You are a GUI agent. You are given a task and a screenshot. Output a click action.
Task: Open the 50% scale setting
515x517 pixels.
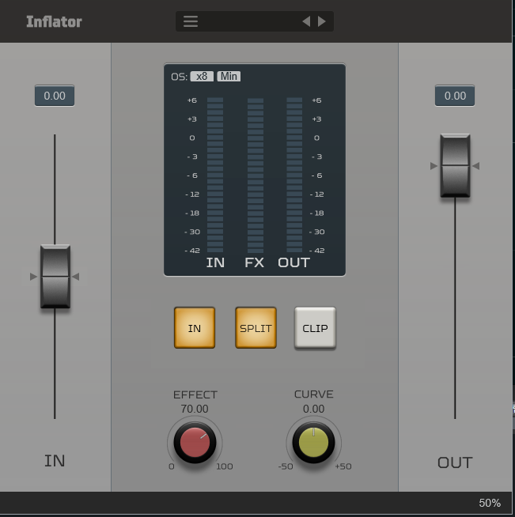coord(490,503)
